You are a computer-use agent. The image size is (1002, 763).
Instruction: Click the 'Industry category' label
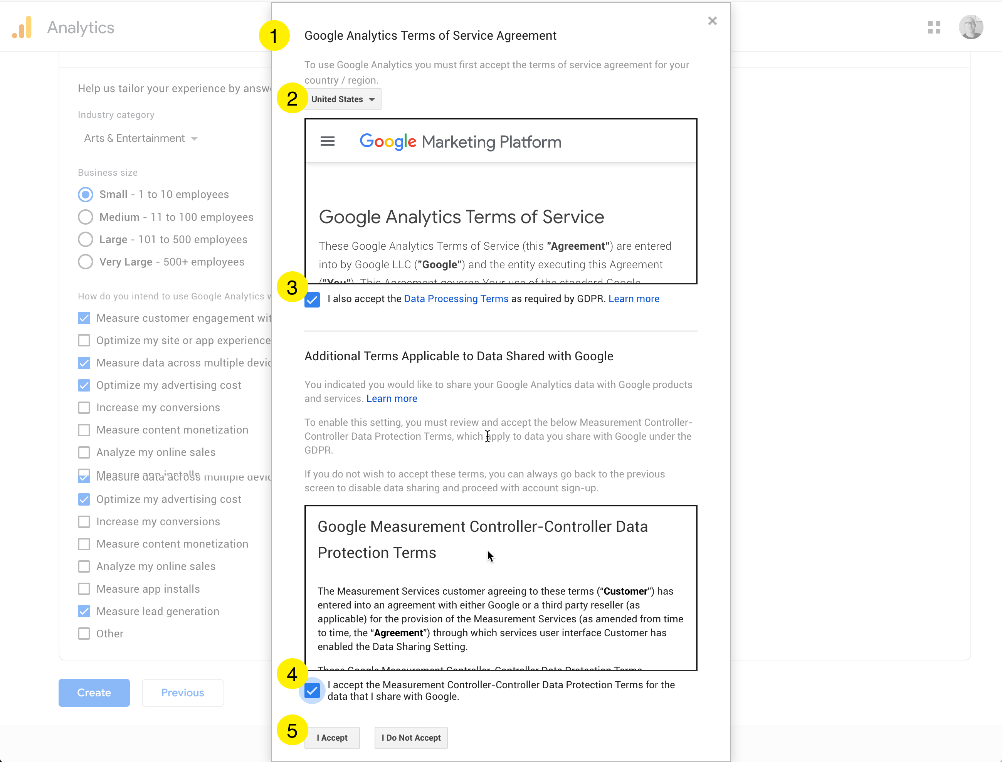[116, 114]
